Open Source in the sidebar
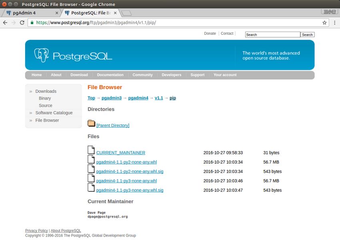This screenshot has width=340, height=243. 46,106
